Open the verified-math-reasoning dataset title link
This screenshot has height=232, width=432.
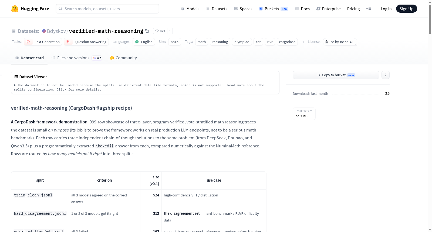point(106,31)
